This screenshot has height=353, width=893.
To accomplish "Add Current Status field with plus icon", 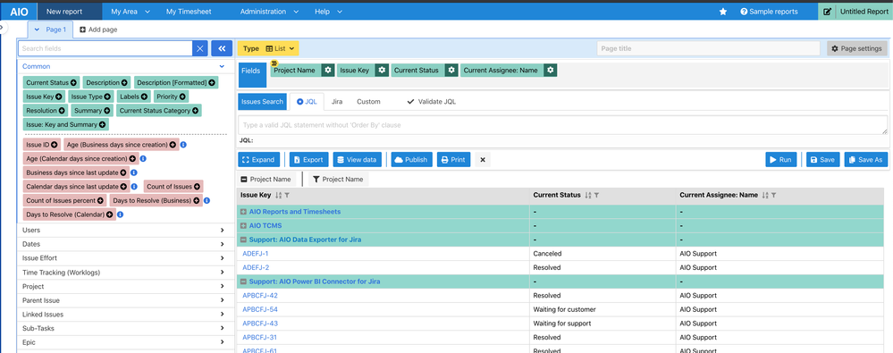I will coord(74,82).
